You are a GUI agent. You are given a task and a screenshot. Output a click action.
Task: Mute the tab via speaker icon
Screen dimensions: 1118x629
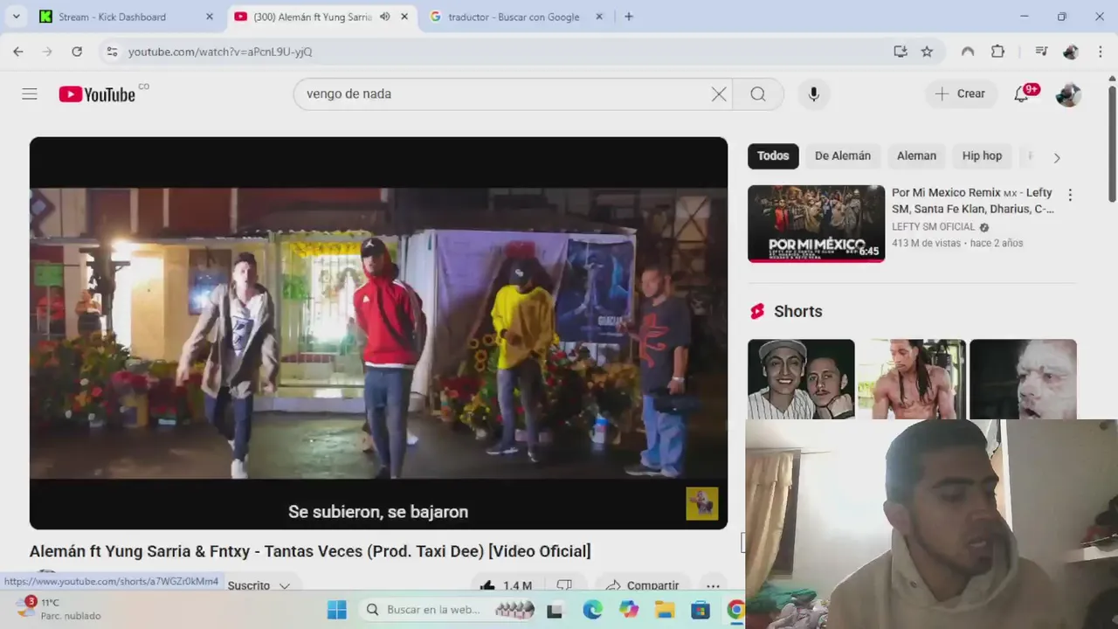385,17
